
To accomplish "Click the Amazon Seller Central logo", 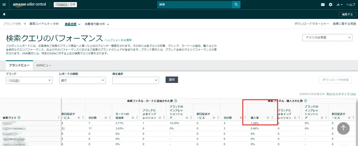I will click(x=29, y=5).
